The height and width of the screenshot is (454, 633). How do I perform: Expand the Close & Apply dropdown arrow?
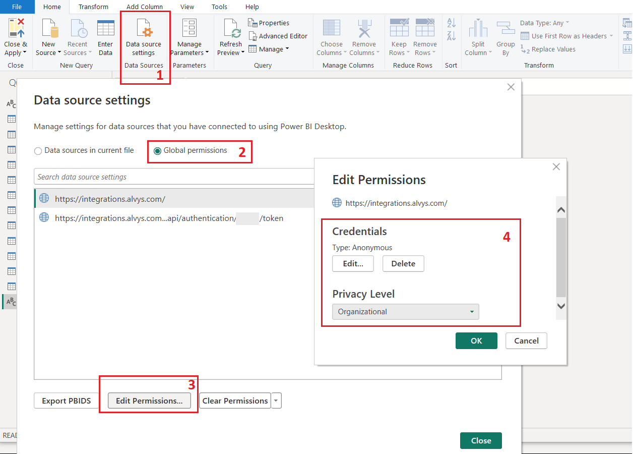coord(25,52)
